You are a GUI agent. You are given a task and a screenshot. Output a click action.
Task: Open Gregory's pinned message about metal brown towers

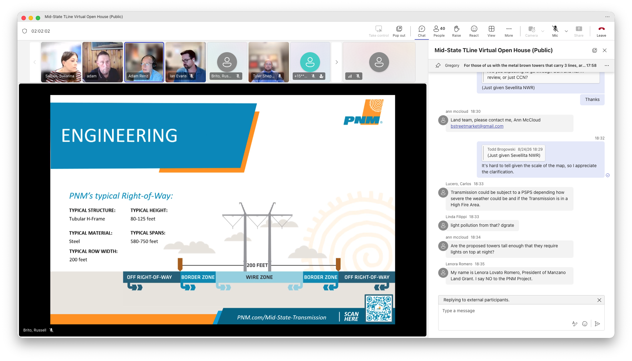pos(521,66)
